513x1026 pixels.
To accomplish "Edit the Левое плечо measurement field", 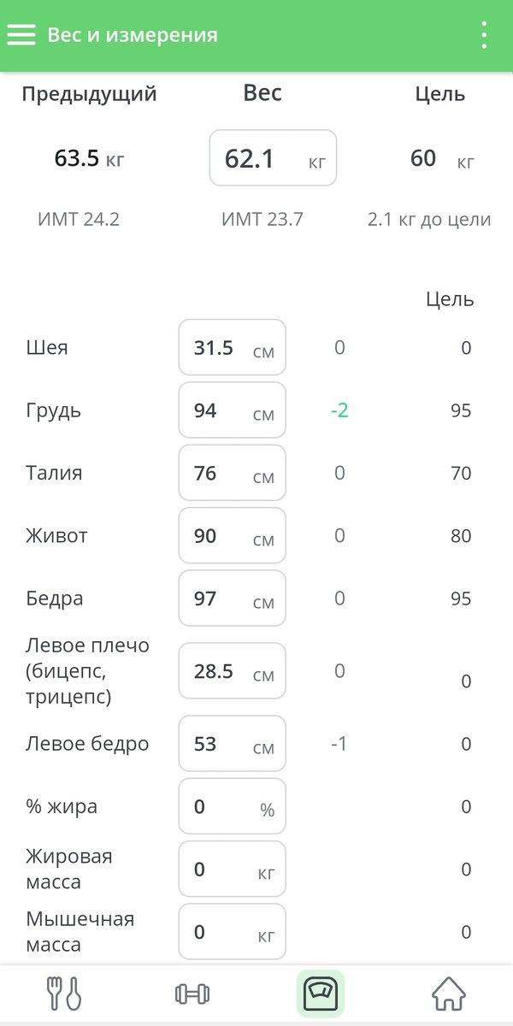I will (x=231, y=671).
